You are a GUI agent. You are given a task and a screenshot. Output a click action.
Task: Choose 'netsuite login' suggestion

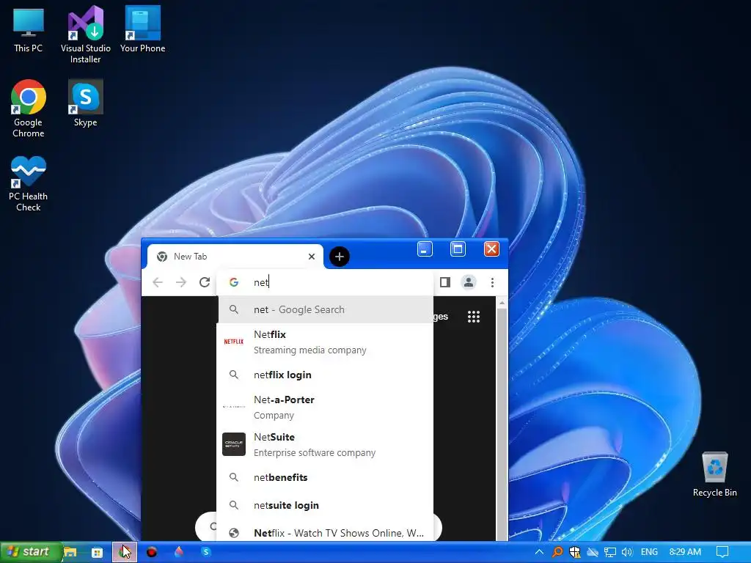(326, 505)
